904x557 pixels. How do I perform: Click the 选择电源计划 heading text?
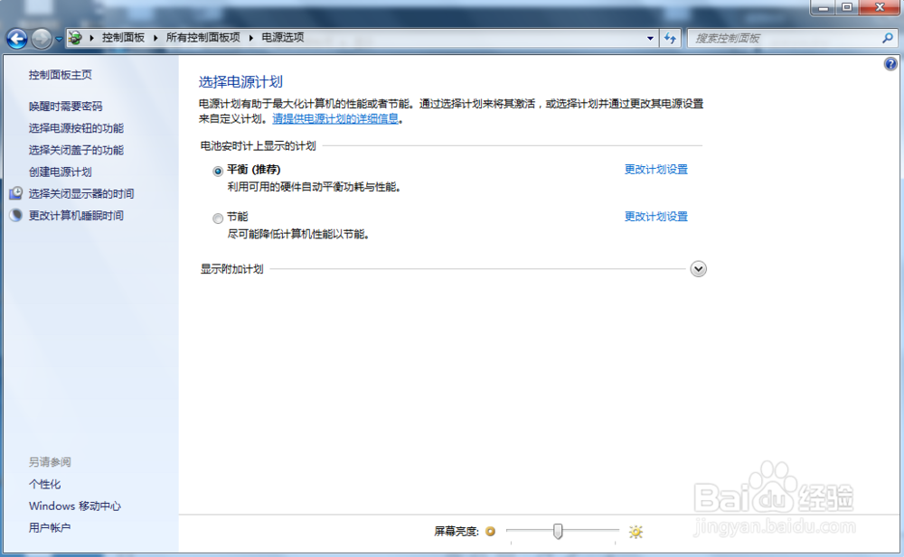pyautogui.click(x=240, y=82)
